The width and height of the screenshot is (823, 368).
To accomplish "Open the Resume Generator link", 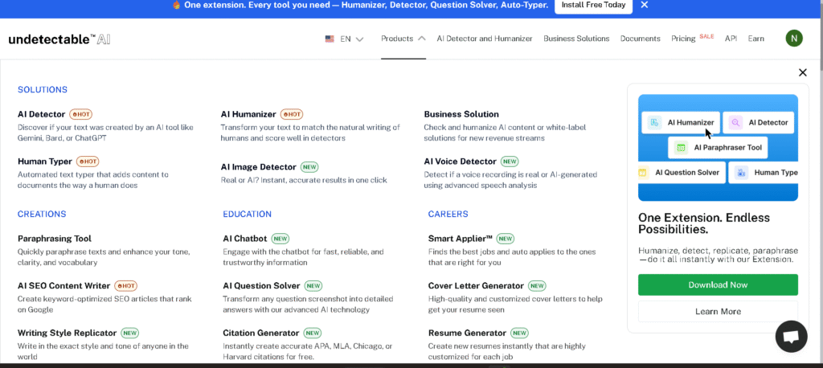I will click(x=467, y=333).
